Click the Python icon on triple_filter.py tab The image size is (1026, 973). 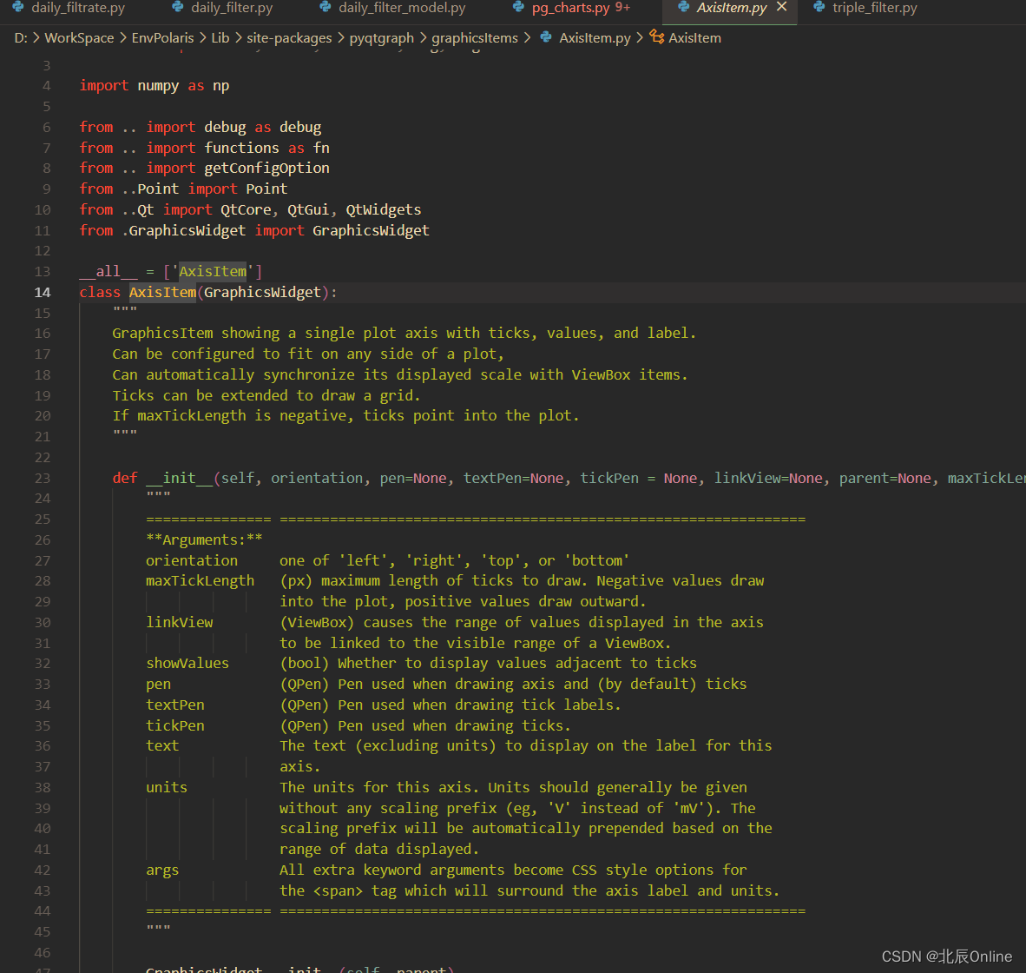(819, 7)
